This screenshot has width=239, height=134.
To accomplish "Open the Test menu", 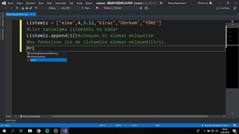I will tap(71, 3).
